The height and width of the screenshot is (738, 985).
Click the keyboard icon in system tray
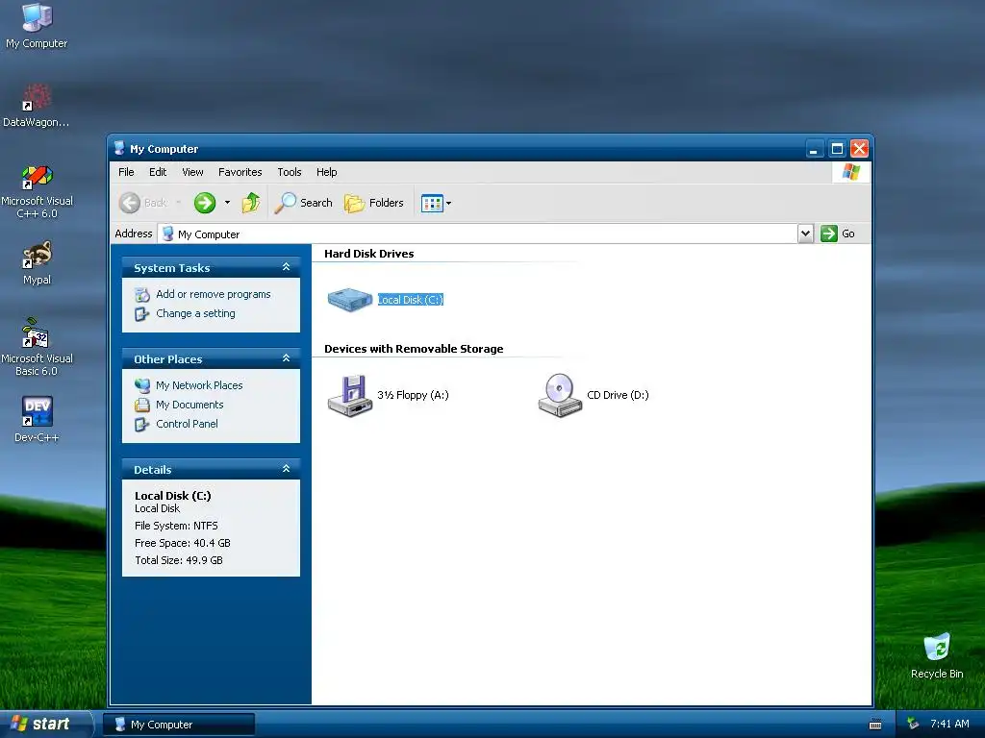pos(875,725)
